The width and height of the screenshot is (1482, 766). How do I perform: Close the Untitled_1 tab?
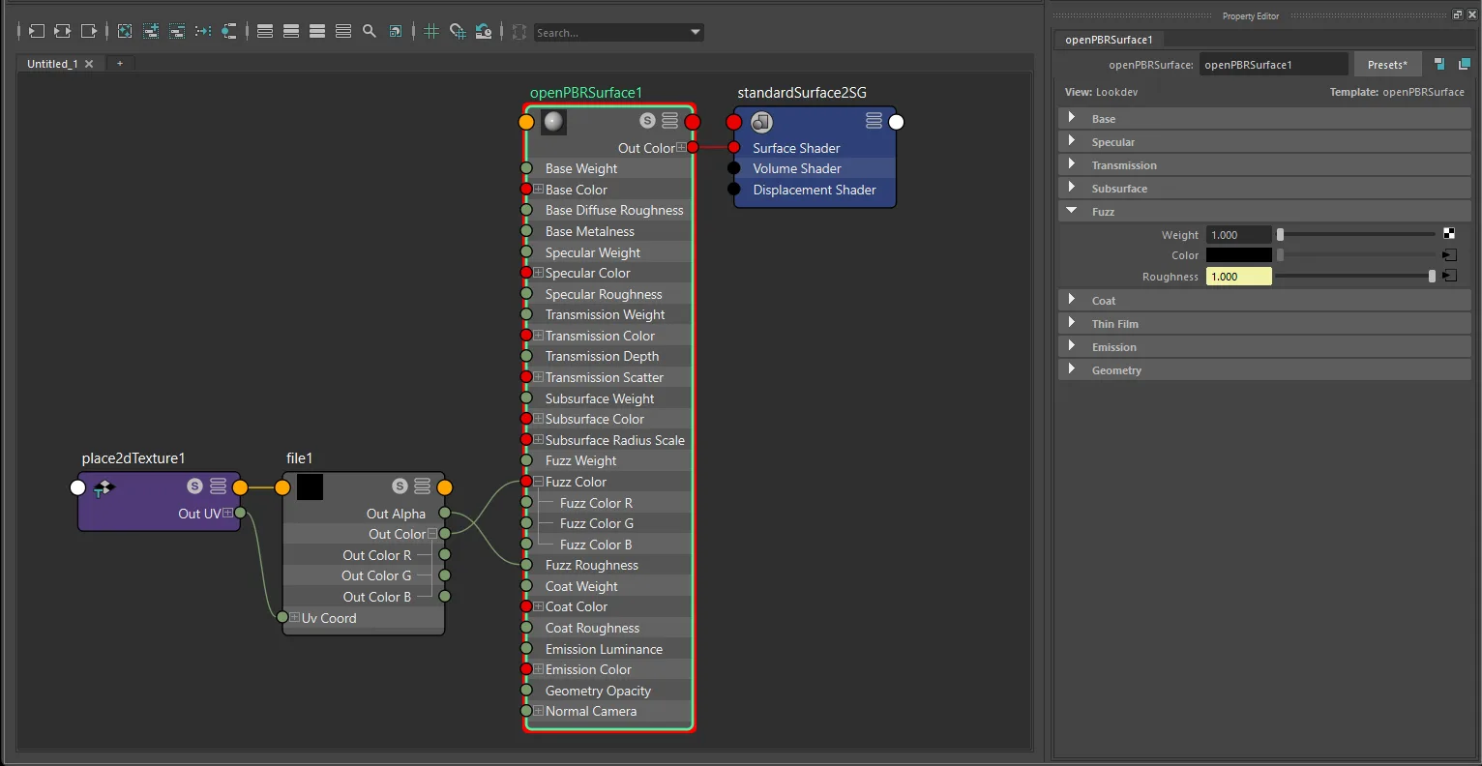[89, 64]
